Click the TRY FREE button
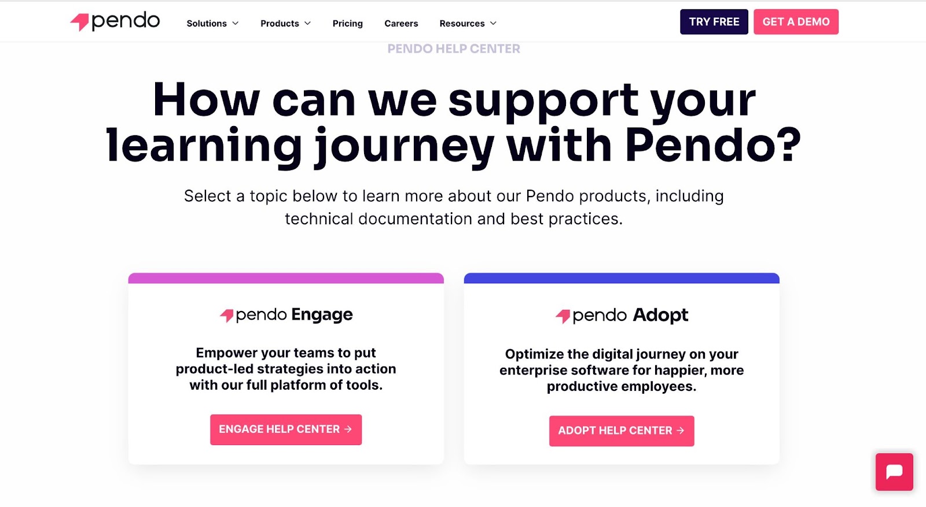The image size is (926, 507). [714, 21]
